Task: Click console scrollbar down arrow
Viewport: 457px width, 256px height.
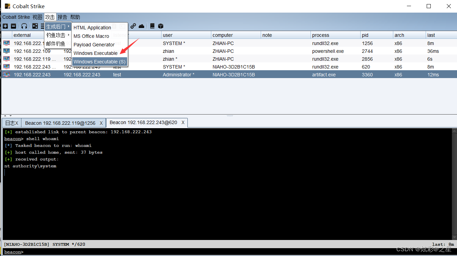Action: pyautogui.click(x=454, y=237)
